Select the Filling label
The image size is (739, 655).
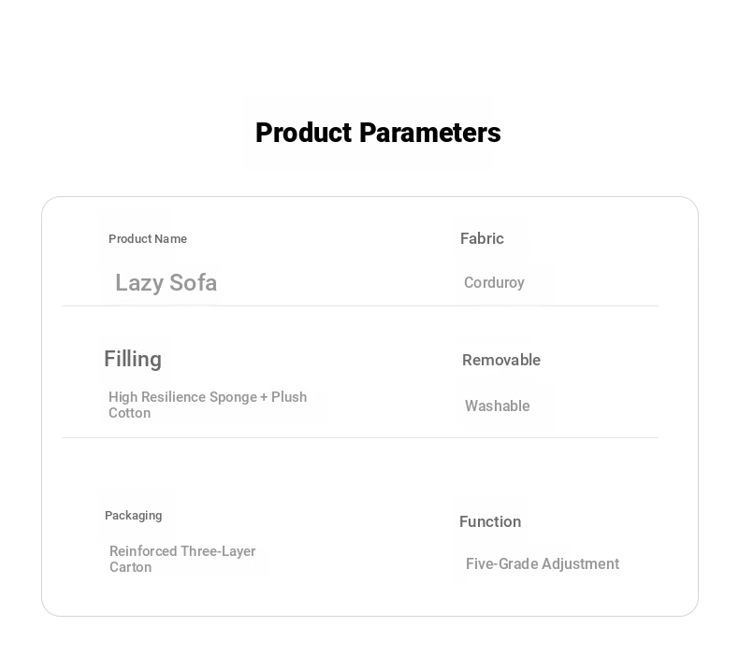[x=133, y=360]
